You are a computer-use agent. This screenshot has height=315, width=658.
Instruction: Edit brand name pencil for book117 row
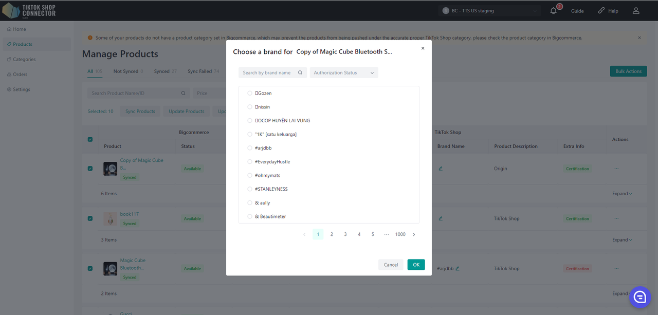point(441,218)
